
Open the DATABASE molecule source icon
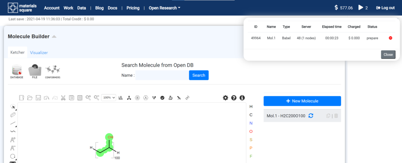coord(16,71)
